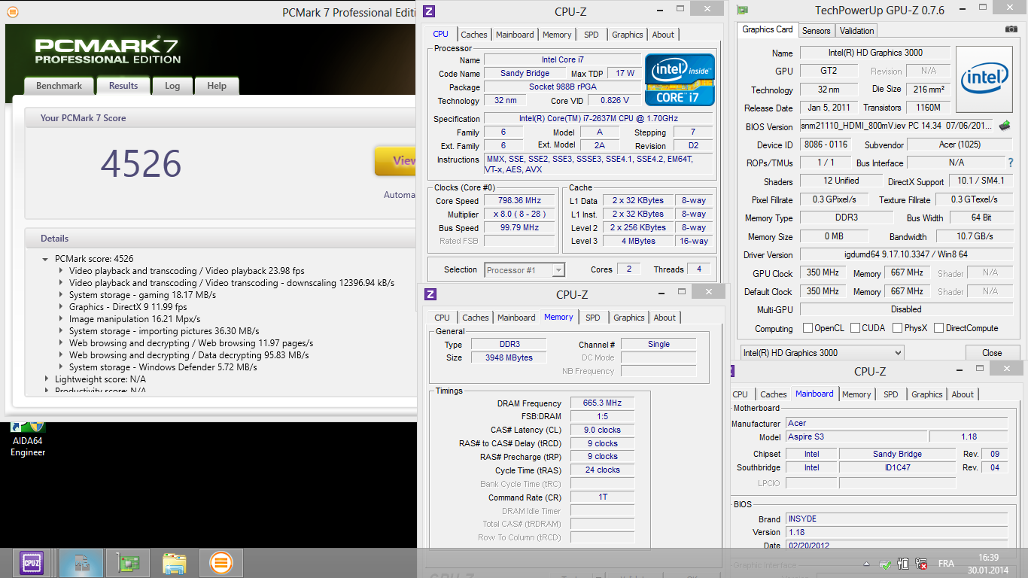Select Caches tab in the CPU tab window
Screen dimensions: 1028x578
[x=474, y=35]
